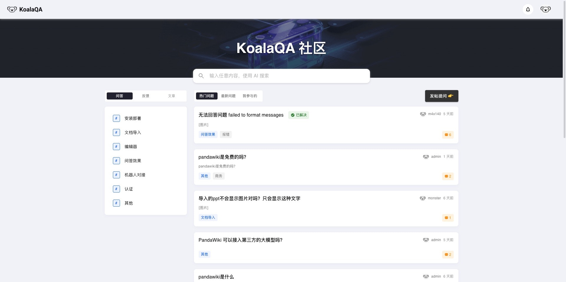Click the search magnifier icon

pos(201,76)
